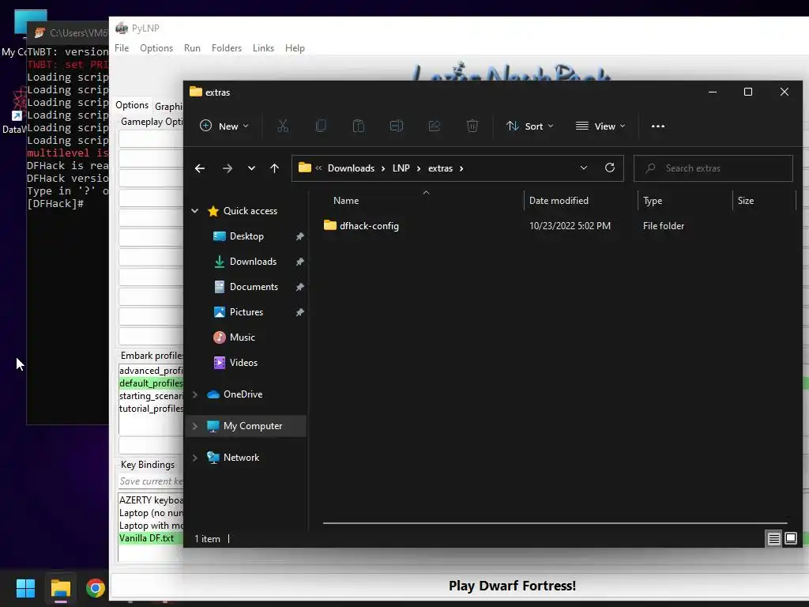The image size is (809, 607).
Task: Open PyLNP Help menu
Action: point(295,48)
